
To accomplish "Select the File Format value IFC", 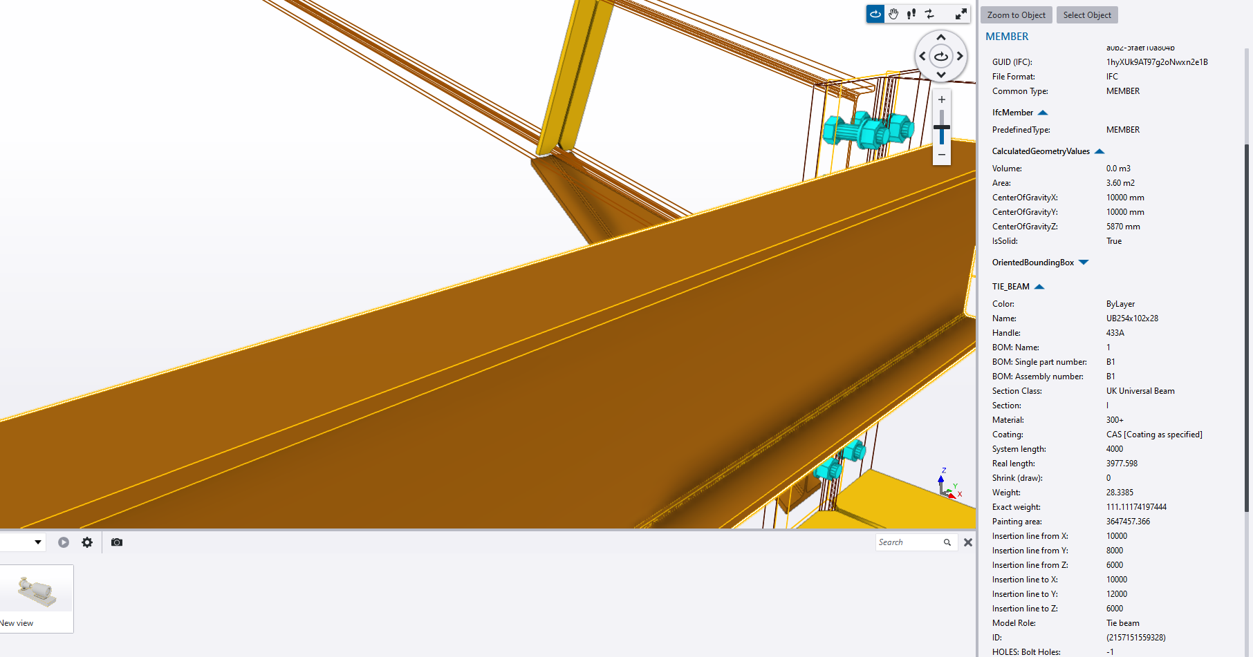I will [1112, 77].
